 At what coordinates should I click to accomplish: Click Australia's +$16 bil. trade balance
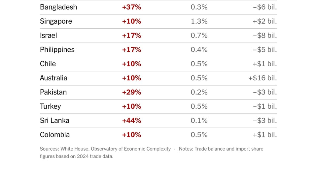pos(263,78)
